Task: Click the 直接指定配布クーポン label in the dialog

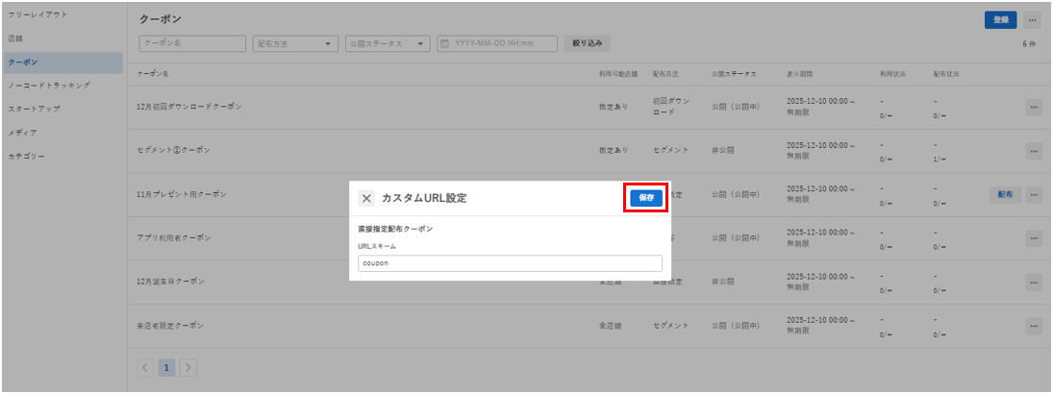Action: (395, 229)
